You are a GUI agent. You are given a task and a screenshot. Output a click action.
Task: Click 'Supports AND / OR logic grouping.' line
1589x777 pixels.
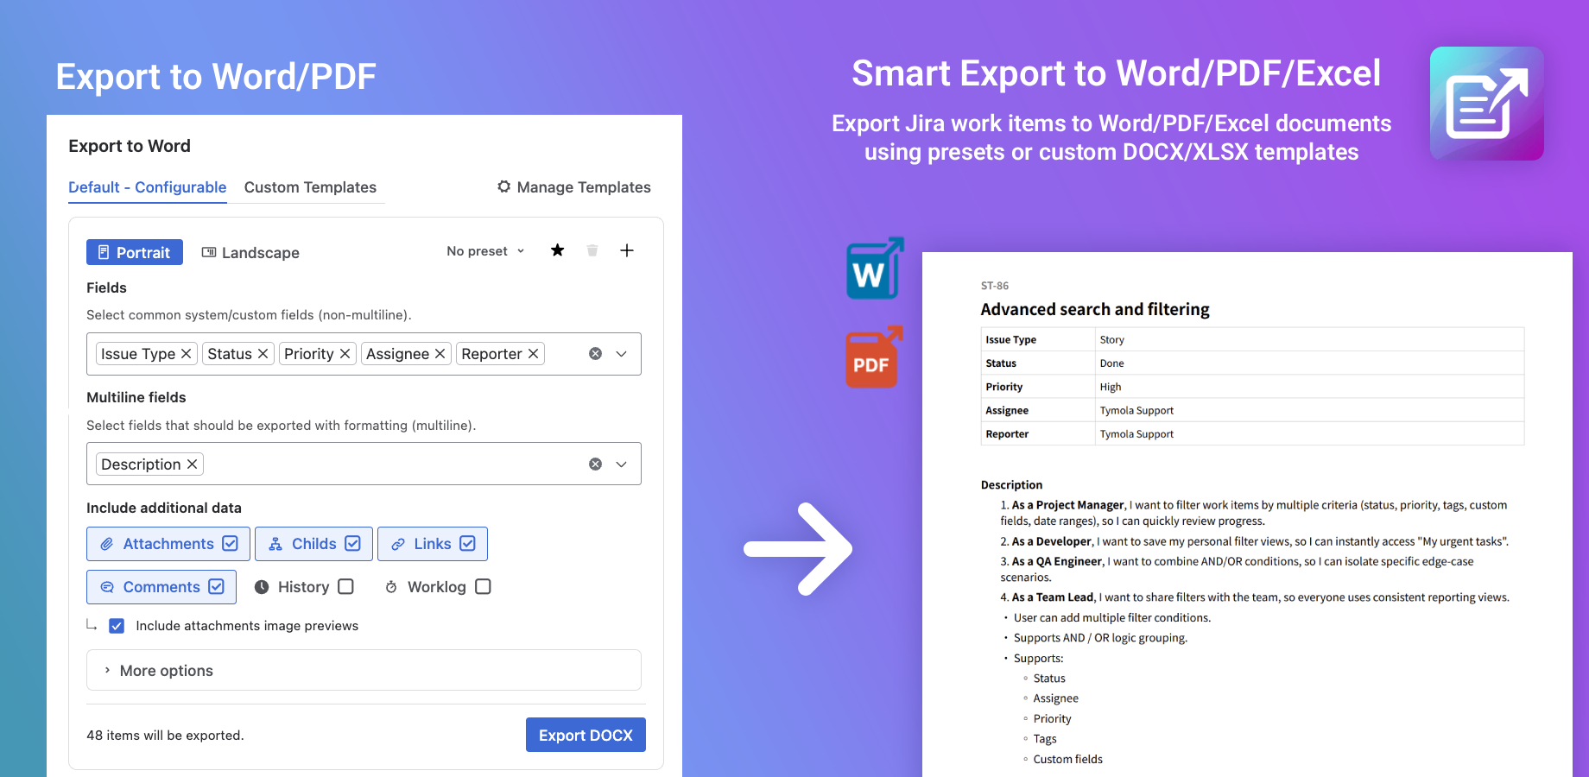[1101, 638]
